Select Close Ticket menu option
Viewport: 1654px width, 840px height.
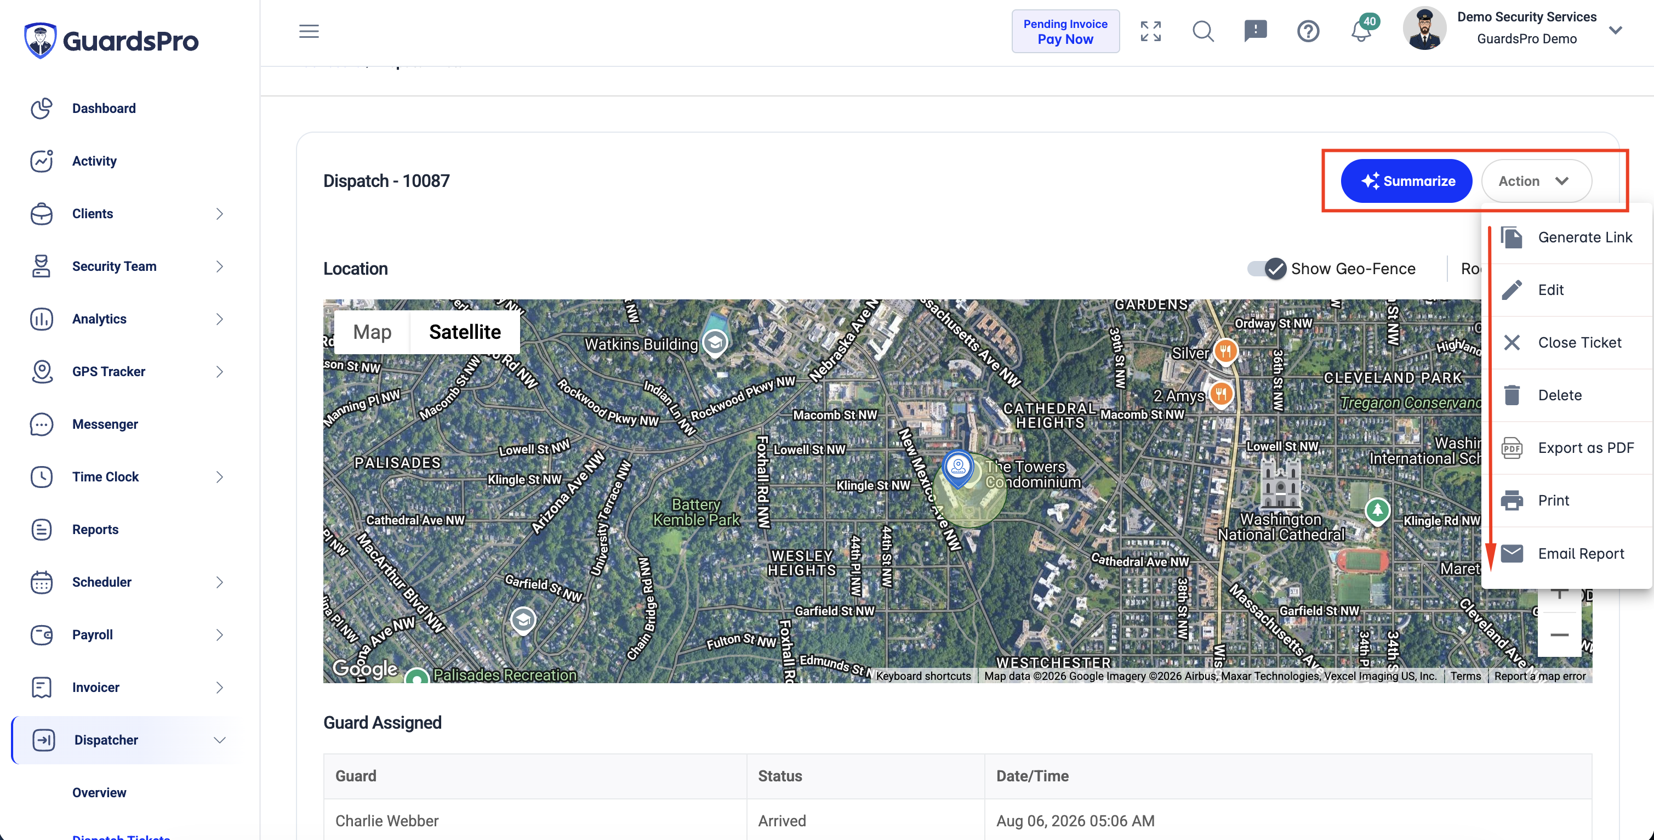coord(1567,342)
